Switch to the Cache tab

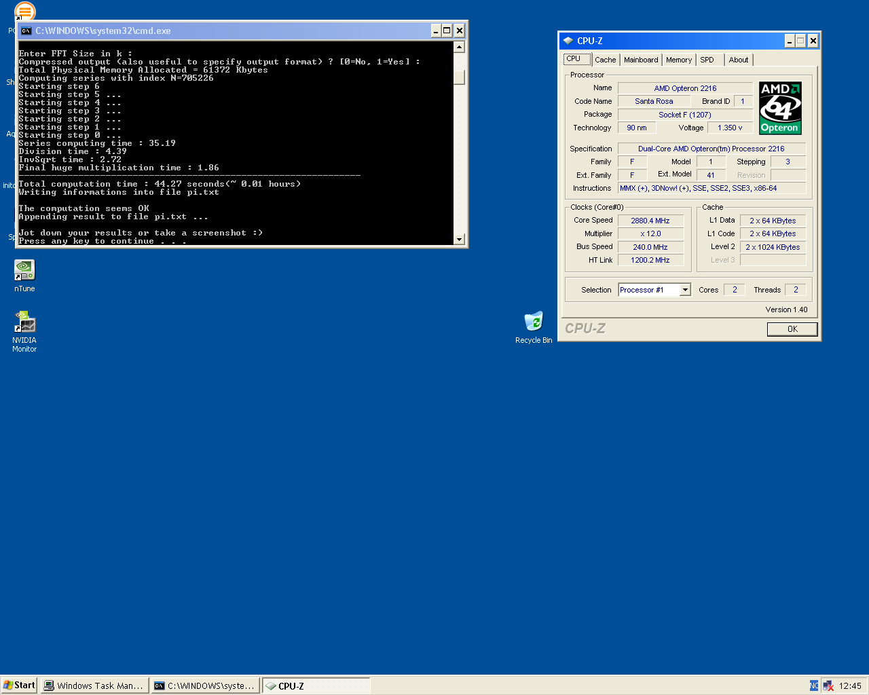click(x=606, y=60)
